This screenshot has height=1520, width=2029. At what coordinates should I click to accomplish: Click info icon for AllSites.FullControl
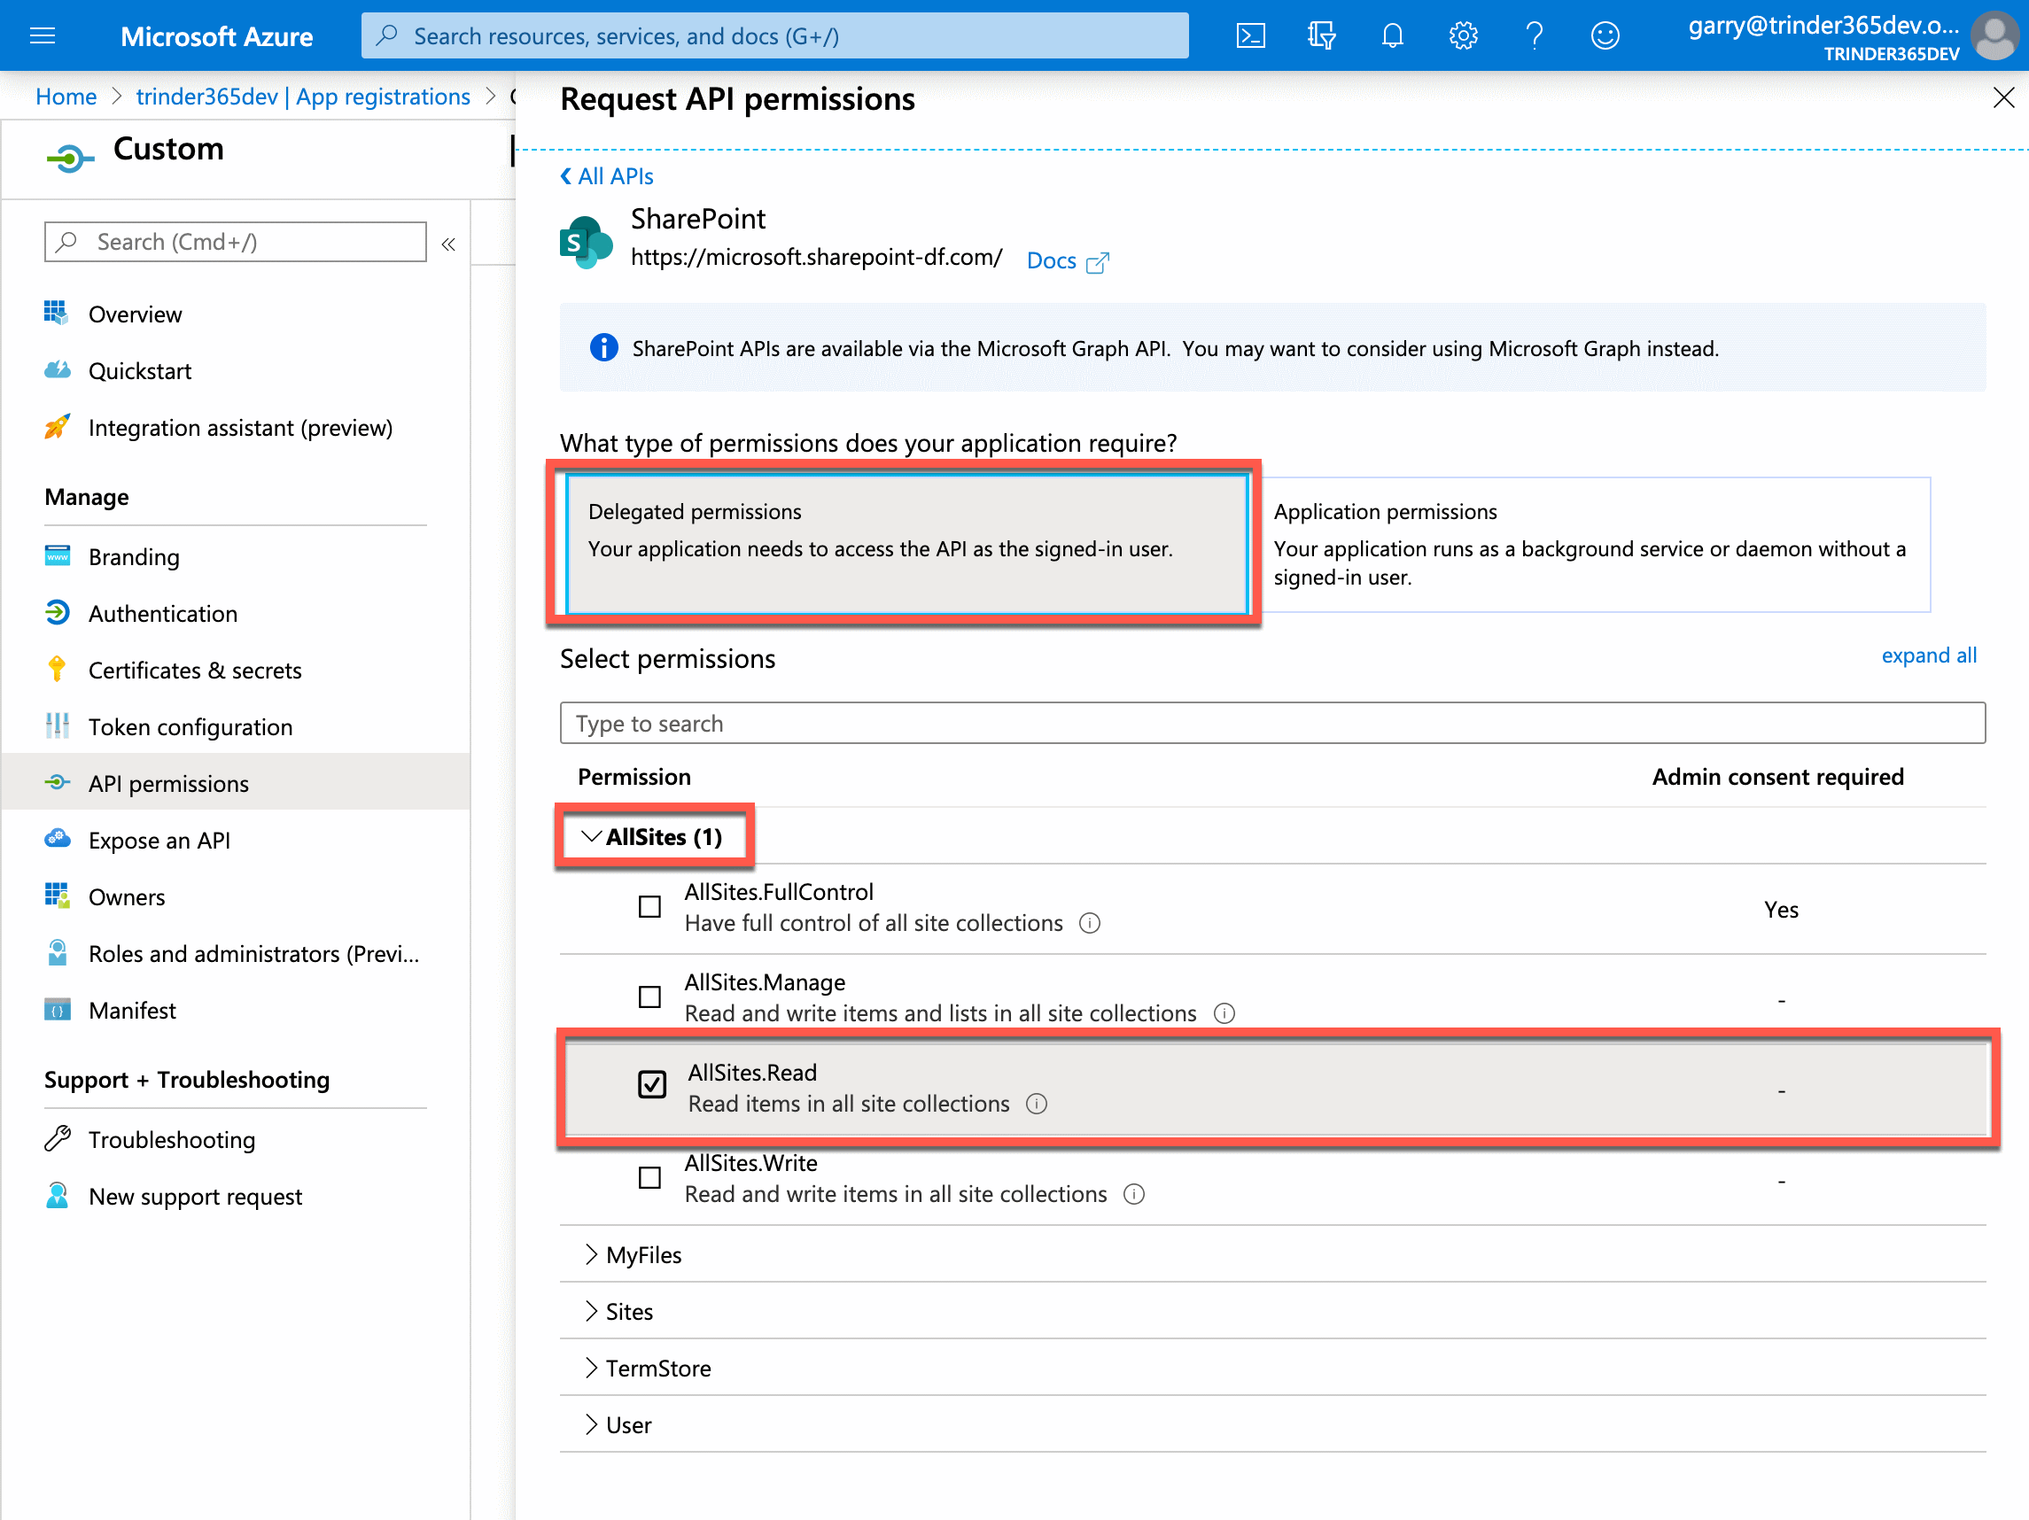click(x=1090, y=923)
